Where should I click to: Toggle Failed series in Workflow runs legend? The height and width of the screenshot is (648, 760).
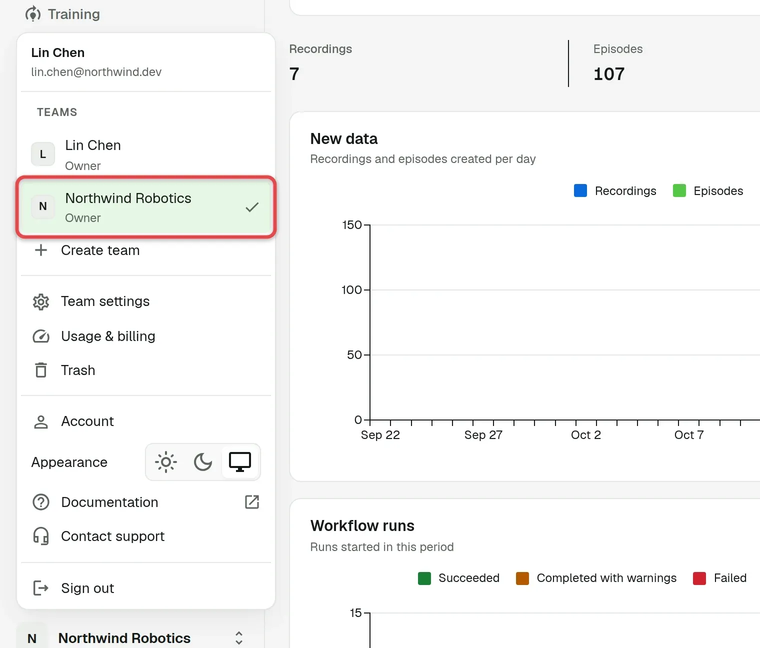coord(719,578)
